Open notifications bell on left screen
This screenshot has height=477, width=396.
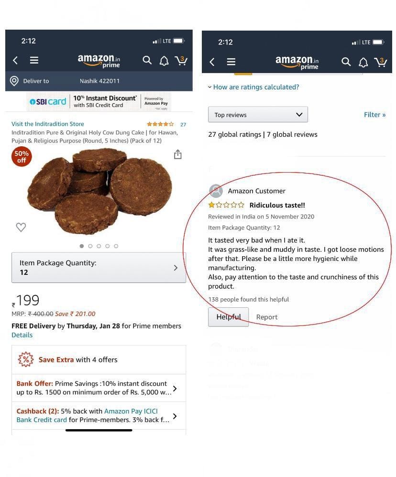[164, 61]
